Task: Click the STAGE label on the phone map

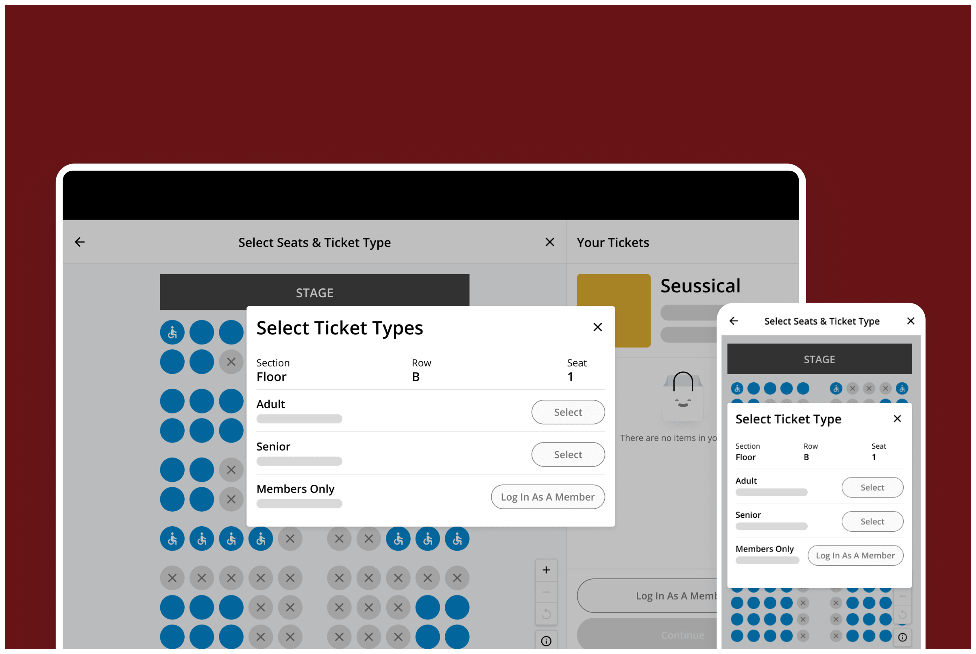Action: (x=819, y=359)
